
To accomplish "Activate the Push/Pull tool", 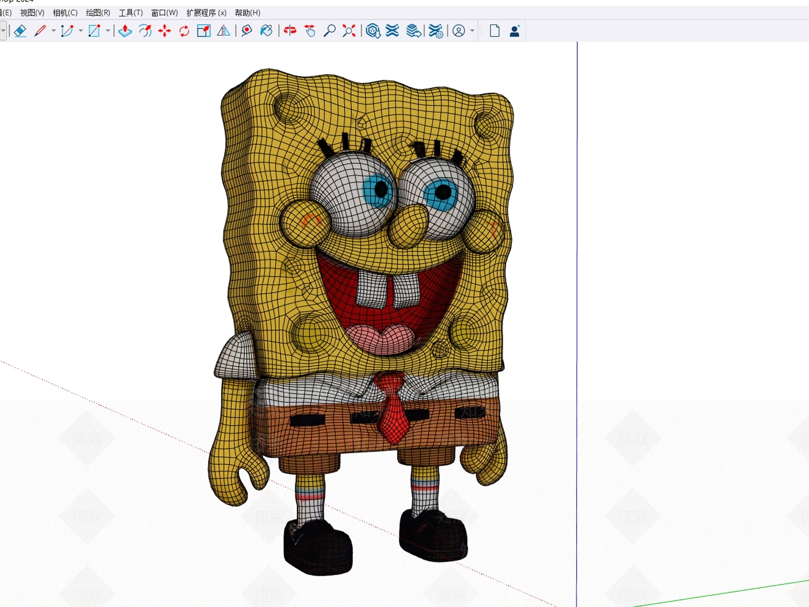I will tap(125, 31).
